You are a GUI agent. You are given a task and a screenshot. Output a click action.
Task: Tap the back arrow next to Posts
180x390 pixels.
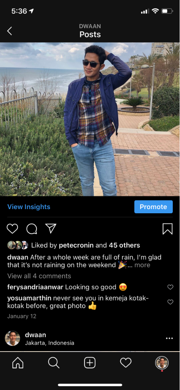[x=10, y=31]
